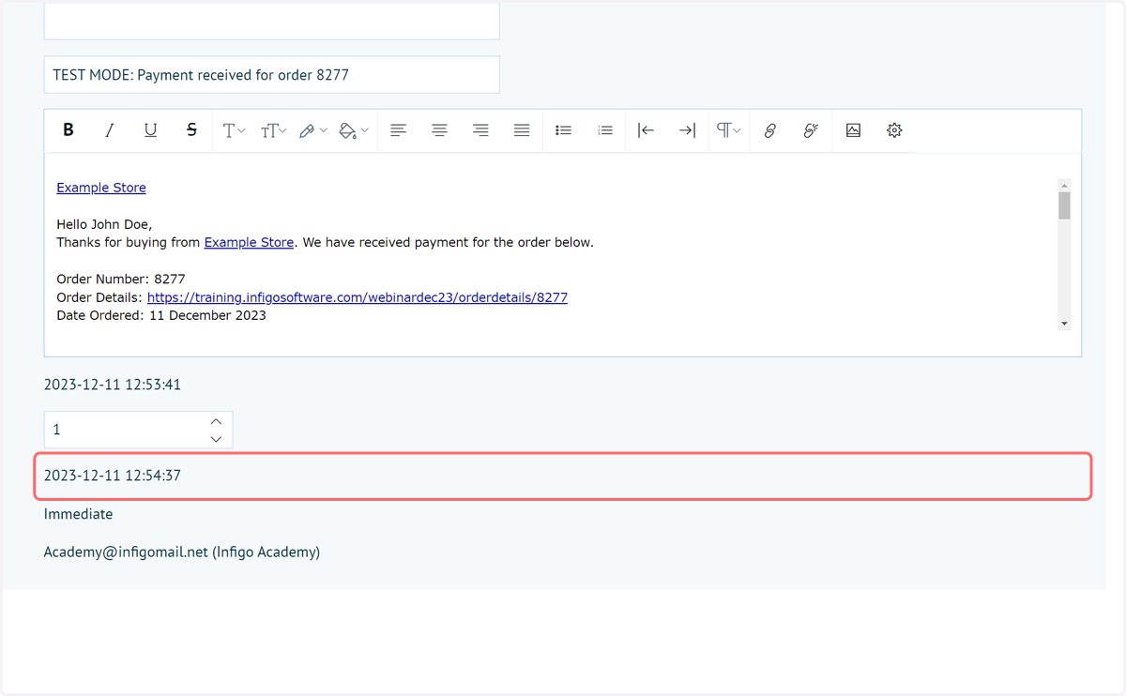
Task: Toggle bold formatting in editor toolbar
Action: (68, 130)
